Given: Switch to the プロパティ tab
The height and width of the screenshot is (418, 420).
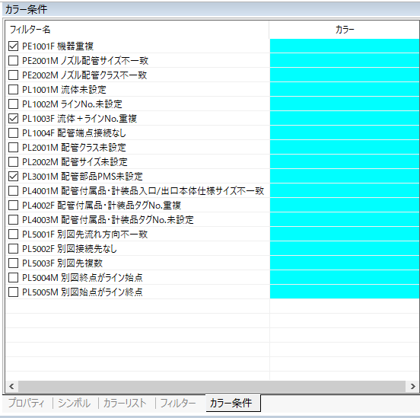Looking at the screenshot, I should point(27,403).
